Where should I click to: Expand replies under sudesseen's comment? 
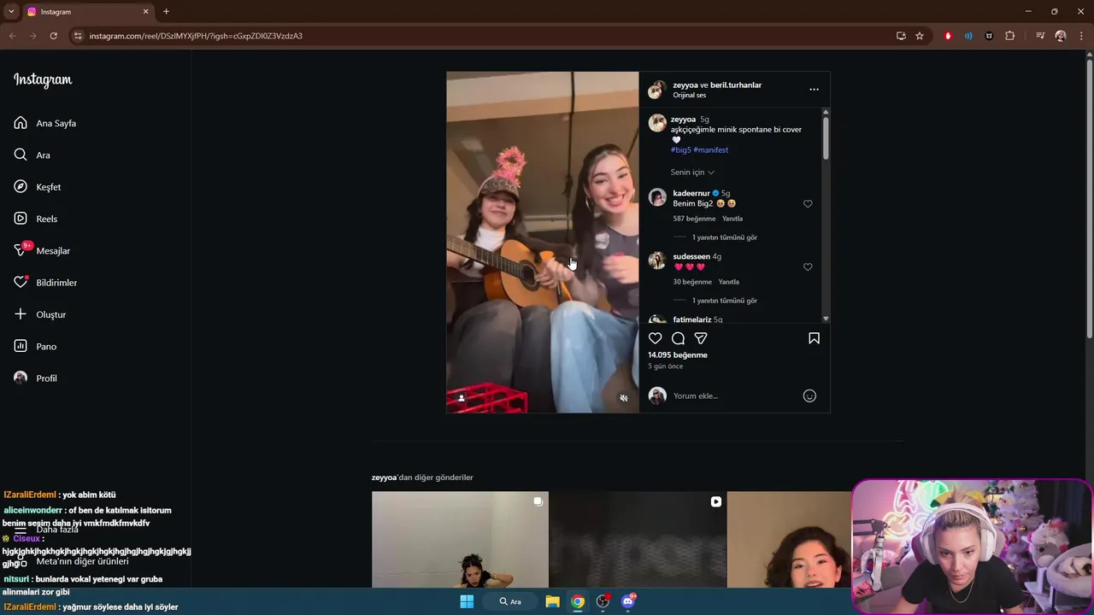coord(724,301)
